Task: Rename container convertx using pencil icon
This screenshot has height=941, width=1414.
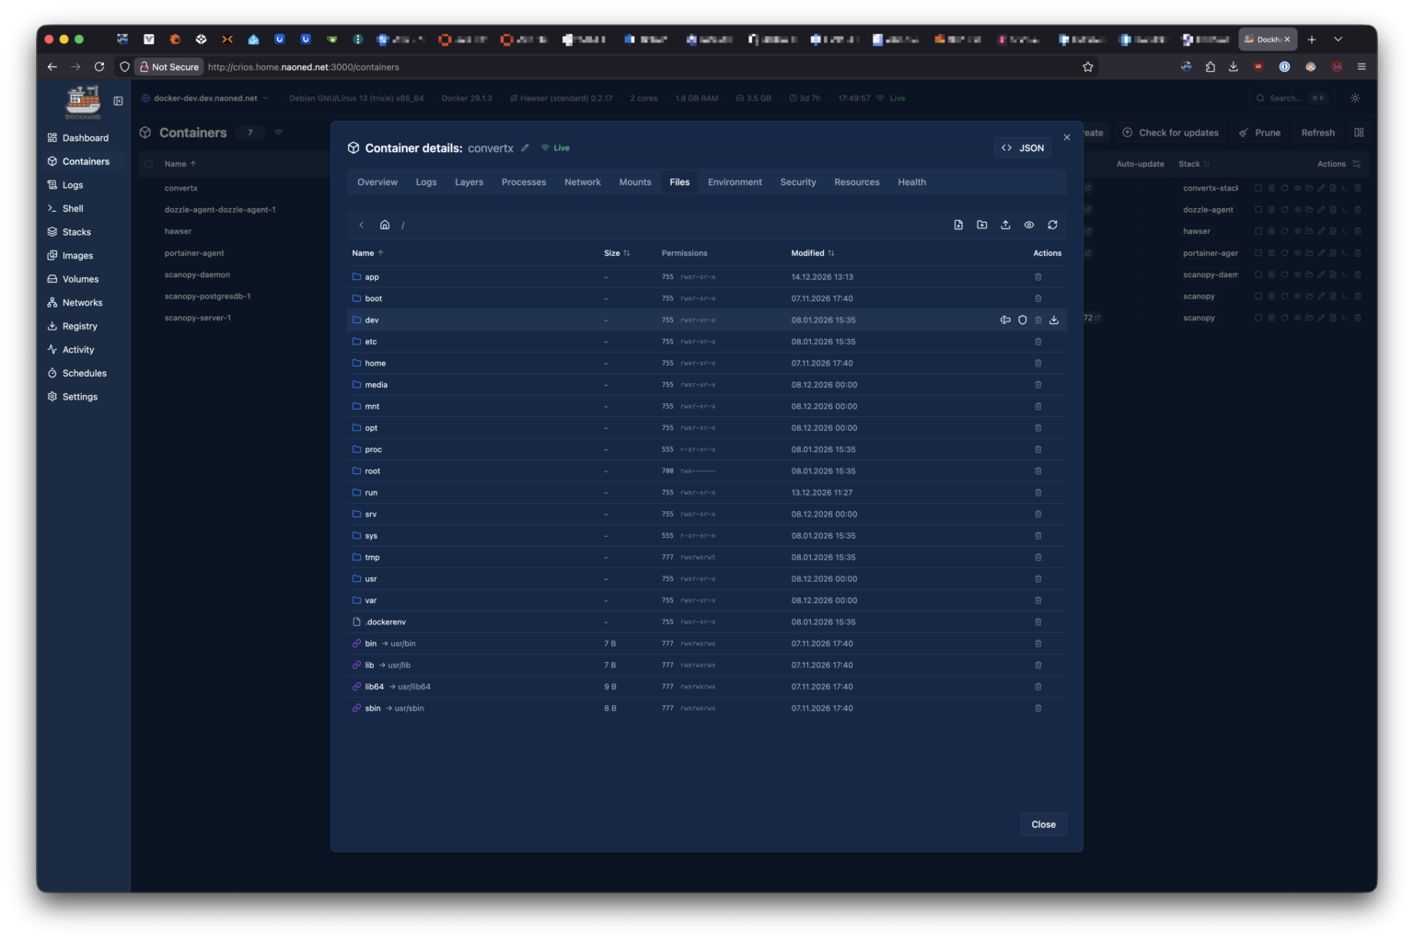Action: (x=525, y=148)
